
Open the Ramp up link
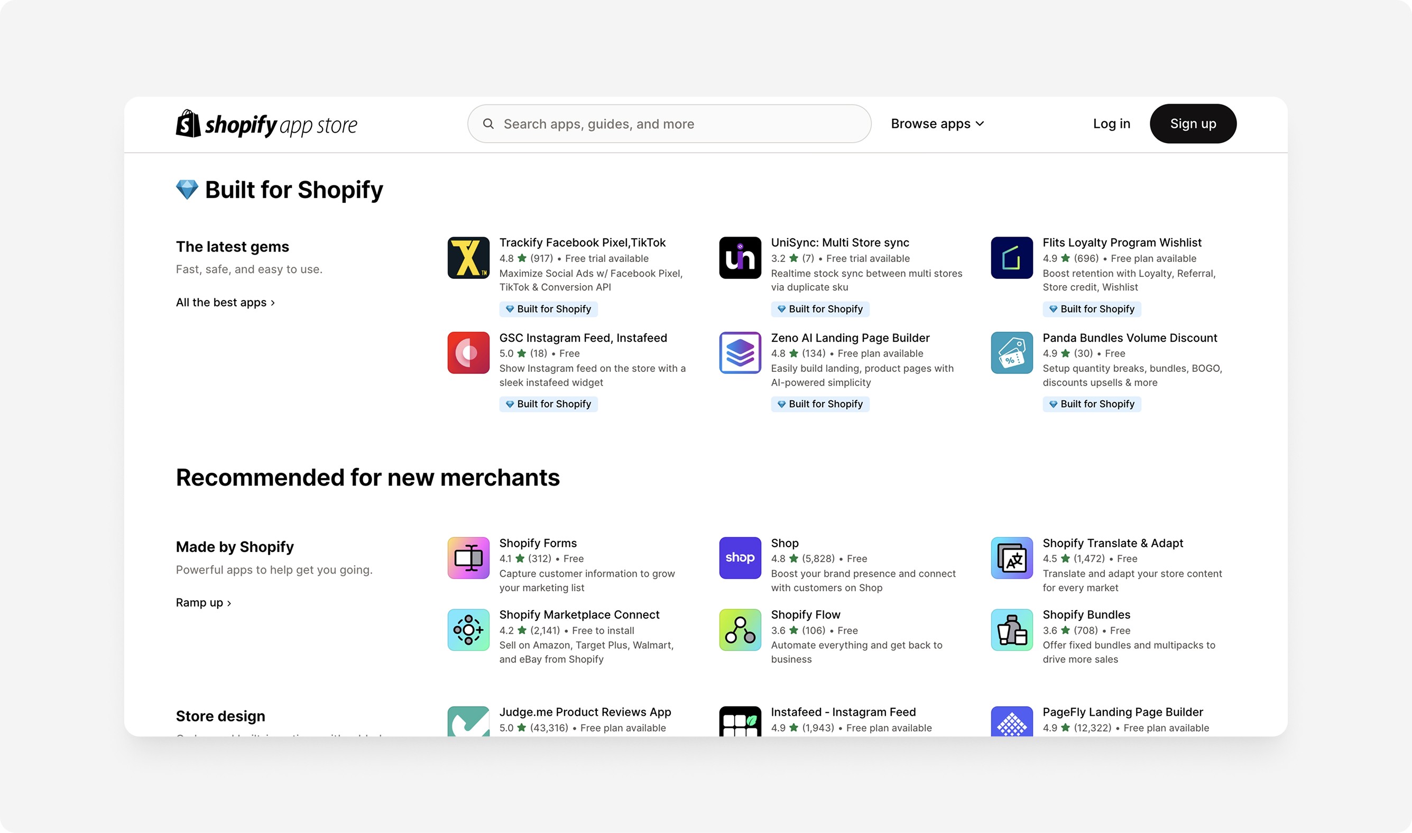point(204,603)
